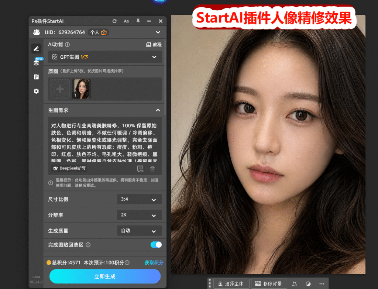Click the info icon next to AI功能
This screenshot has height=289, width=378.
(x=68, y=44)
